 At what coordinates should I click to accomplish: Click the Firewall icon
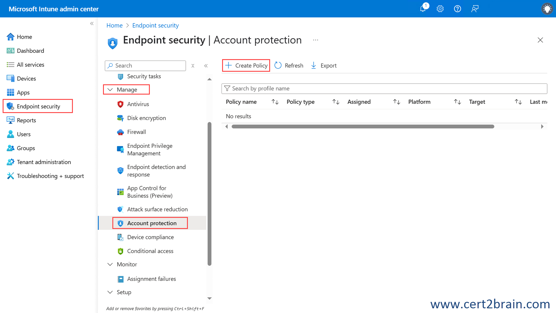point(120,132)
